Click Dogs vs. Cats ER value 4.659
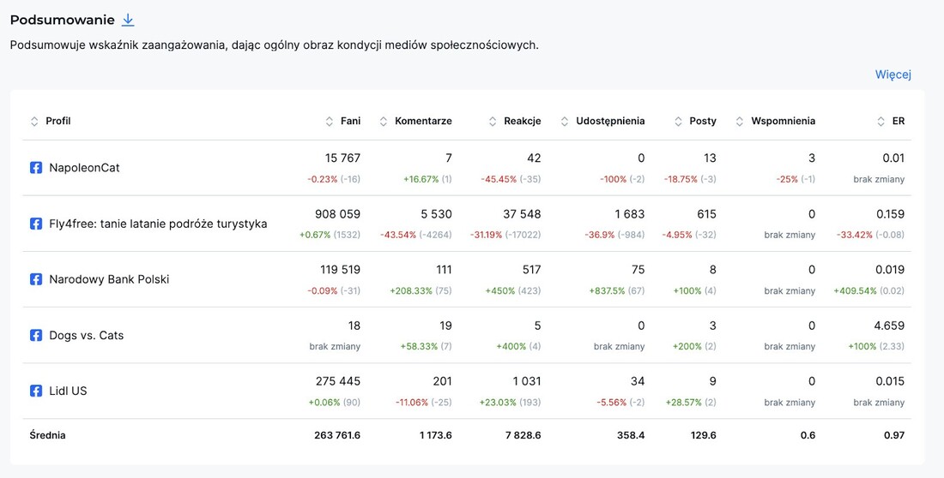The height and width of the screenshot is (478, 944). point(889,326)
